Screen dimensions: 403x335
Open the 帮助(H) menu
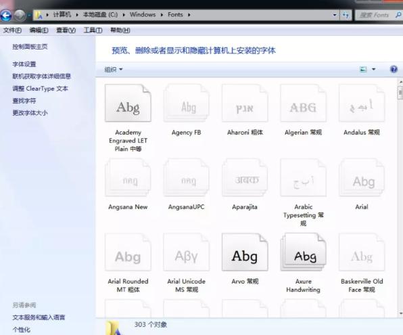click(120, 30)
